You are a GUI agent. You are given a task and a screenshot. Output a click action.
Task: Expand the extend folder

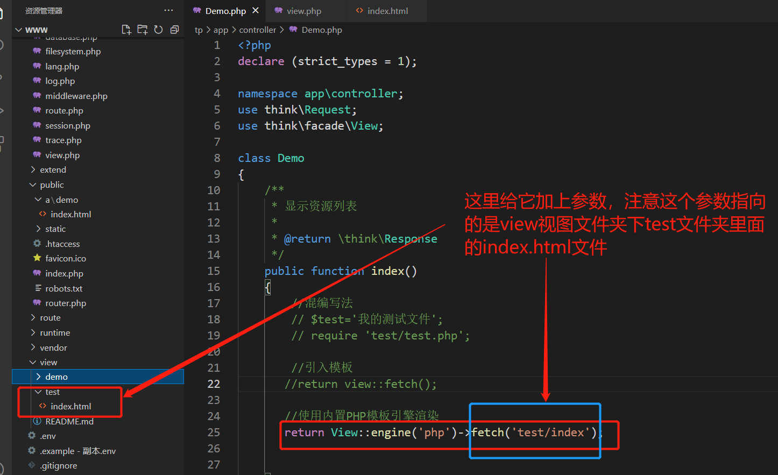(53, 169)
